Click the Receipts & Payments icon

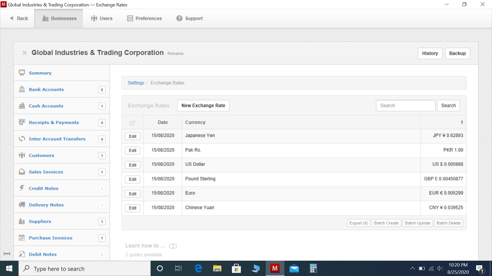pyautogui.click(x=22, y=122)
